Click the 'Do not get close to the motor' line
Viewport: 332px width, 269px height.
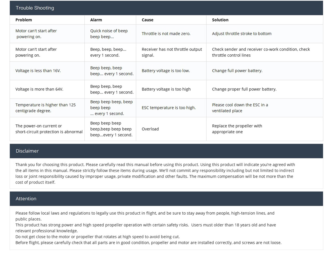pos(97,237)
